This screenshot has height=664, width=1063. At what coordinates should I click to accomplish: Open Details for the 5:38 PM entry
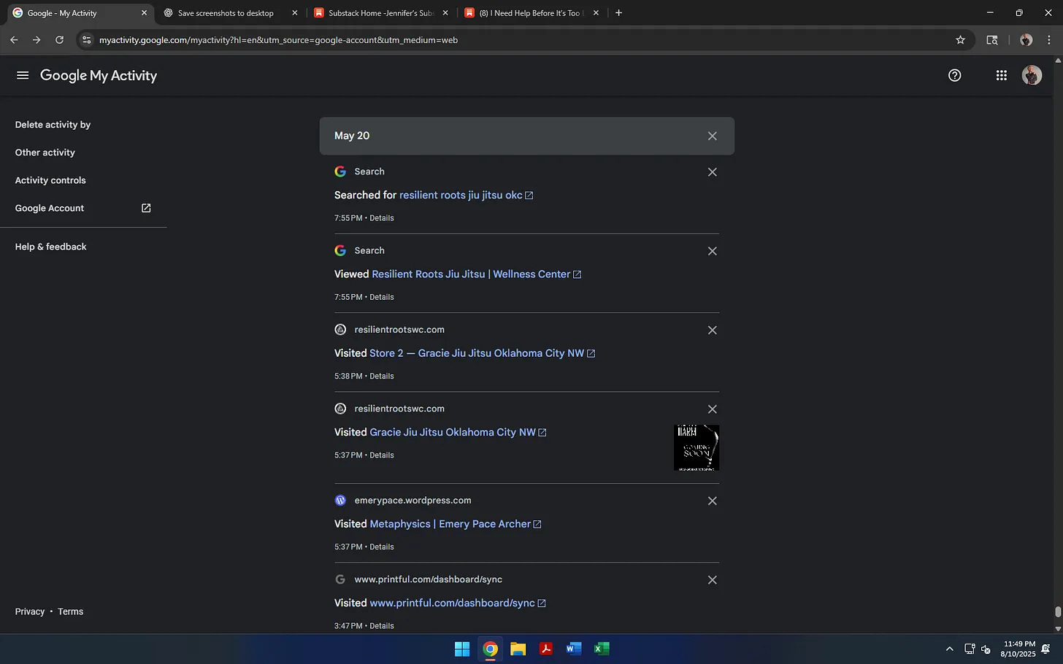(381, 376)
